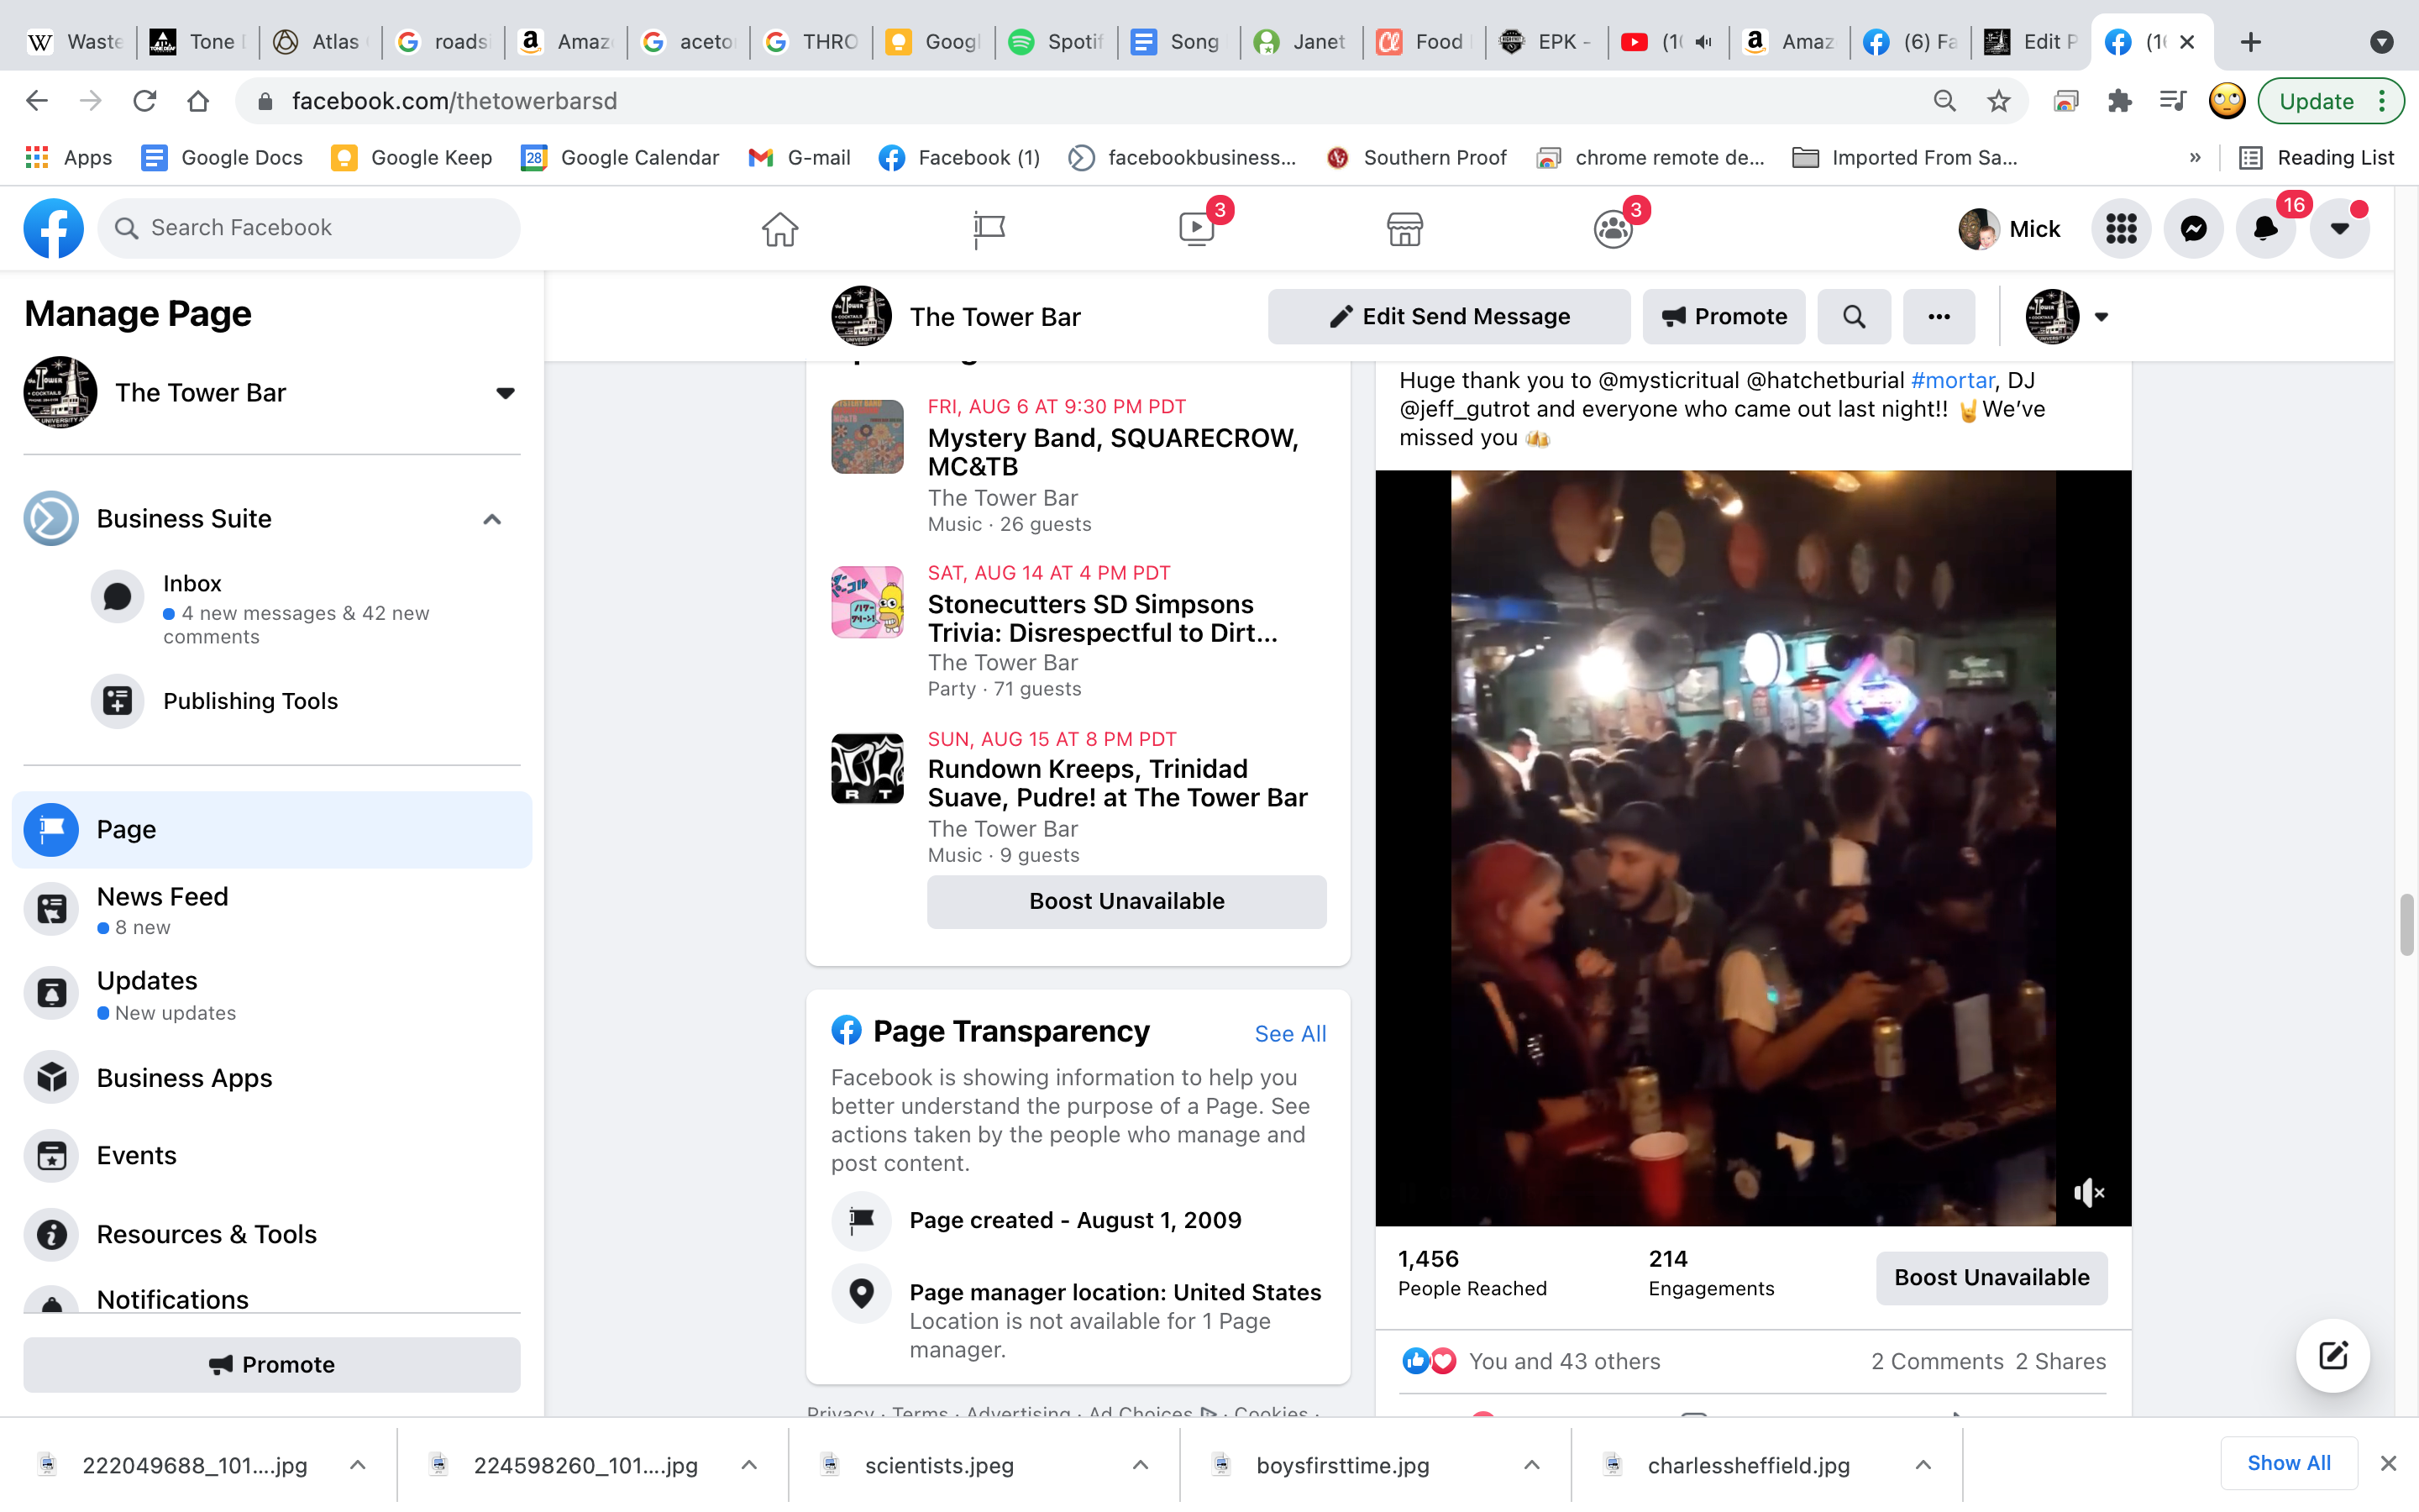Click the Facebook logo
Viewport: 2419px width, 1512px height.
(x=53, y=228)
